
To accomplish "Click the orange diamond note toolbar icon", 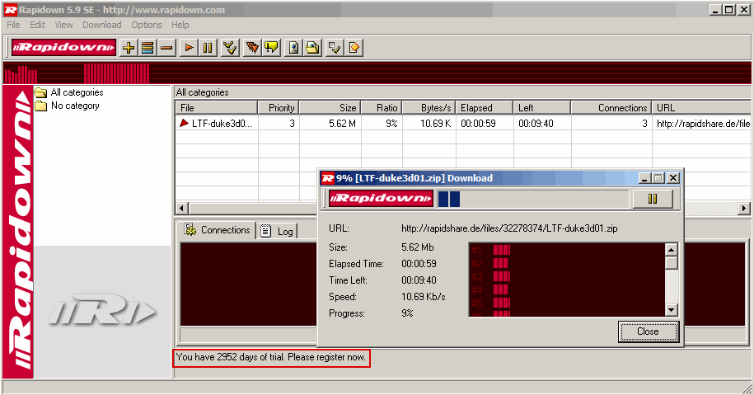I will coord(354,48).
